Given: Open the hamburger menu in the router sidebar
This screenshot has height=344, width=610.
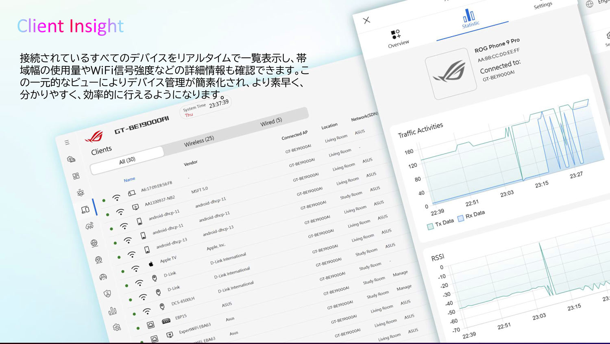Looking at the screenshot, I should (67, 143).
